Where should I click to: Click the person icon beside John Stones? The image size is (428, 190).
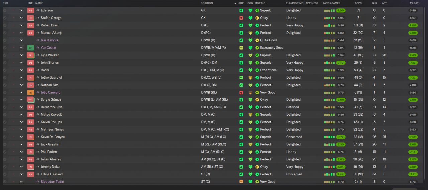tap(38, 63)
